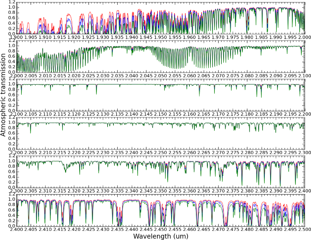Click the 1.975 tick label
311x240 pixels.
click(233, 37)
